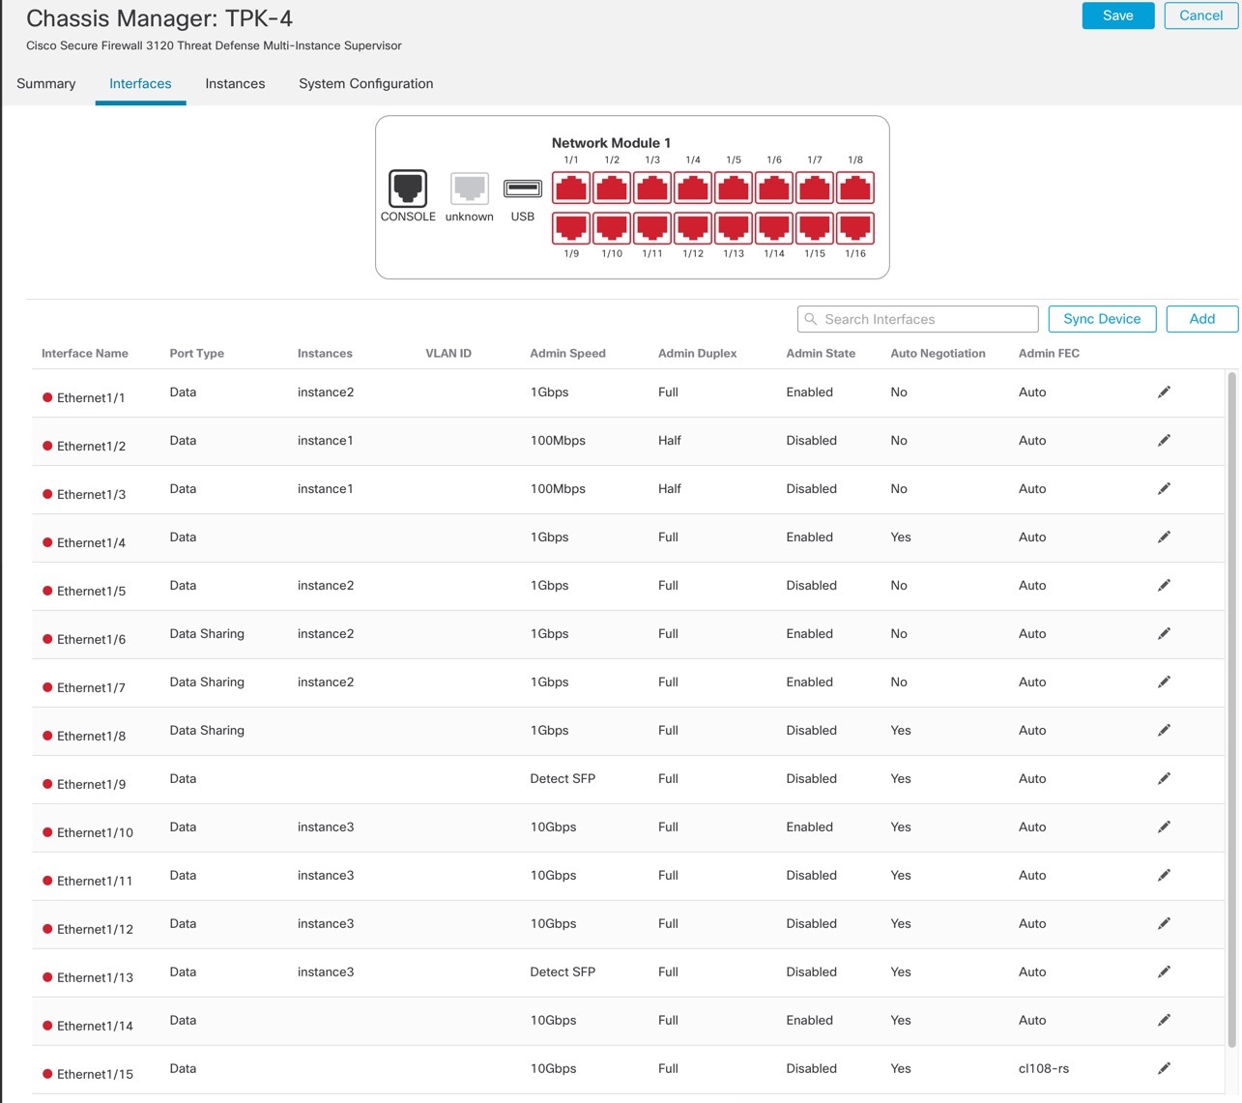Screen dimensions: 1242x1103
Task: Switch to the Summary tab
Action: click(x=45, y=83)
